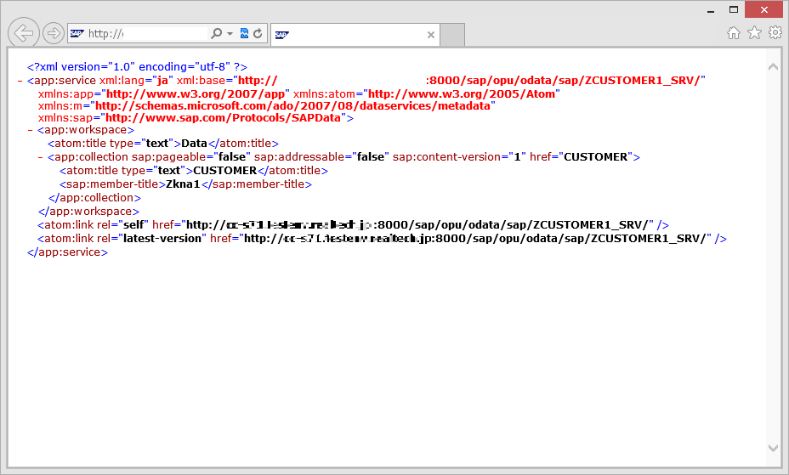The width and height of the screenshot is (789, 475).
Task: Close the SAP browser tab
Action: [x=431, y=35]
